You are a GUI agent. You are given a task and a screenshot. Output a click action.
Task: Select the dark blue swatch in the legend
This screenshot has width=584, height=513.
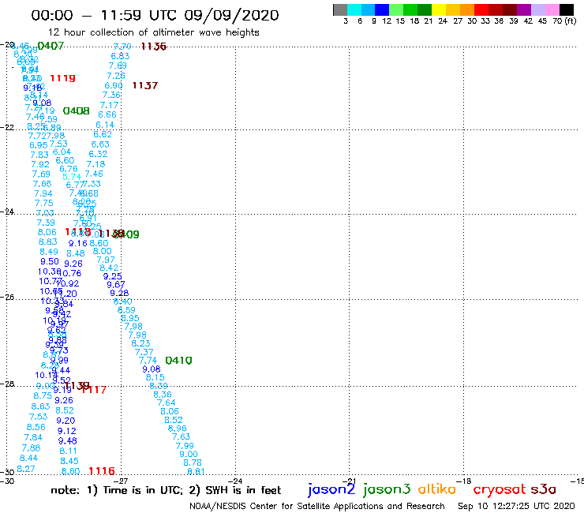pyautogui.click(x=382, y=9)
